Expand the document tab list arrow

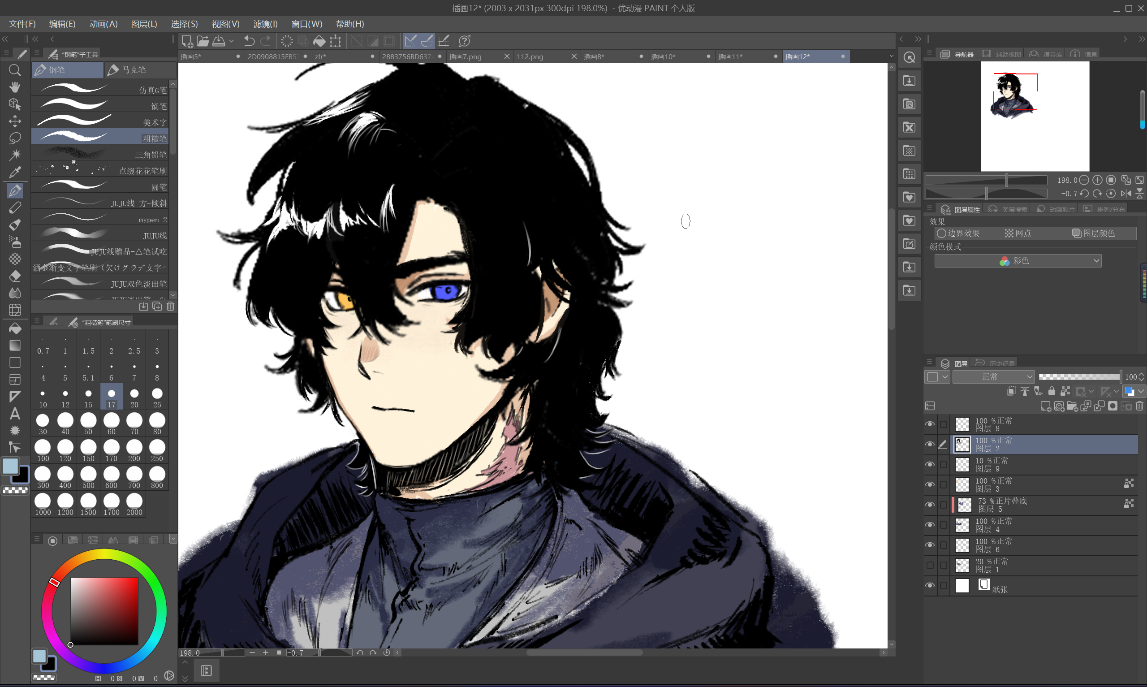[x=891, y=56]
